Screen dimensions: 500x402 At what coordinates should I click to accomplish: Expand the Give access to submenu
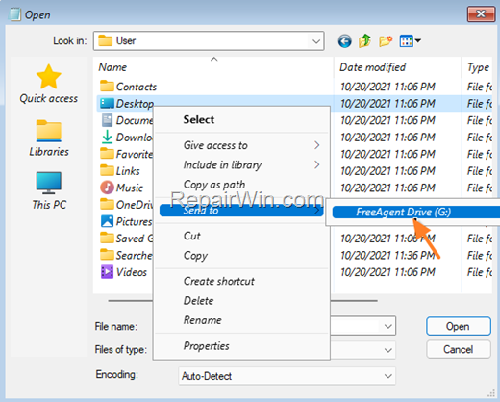coord(241,145)
